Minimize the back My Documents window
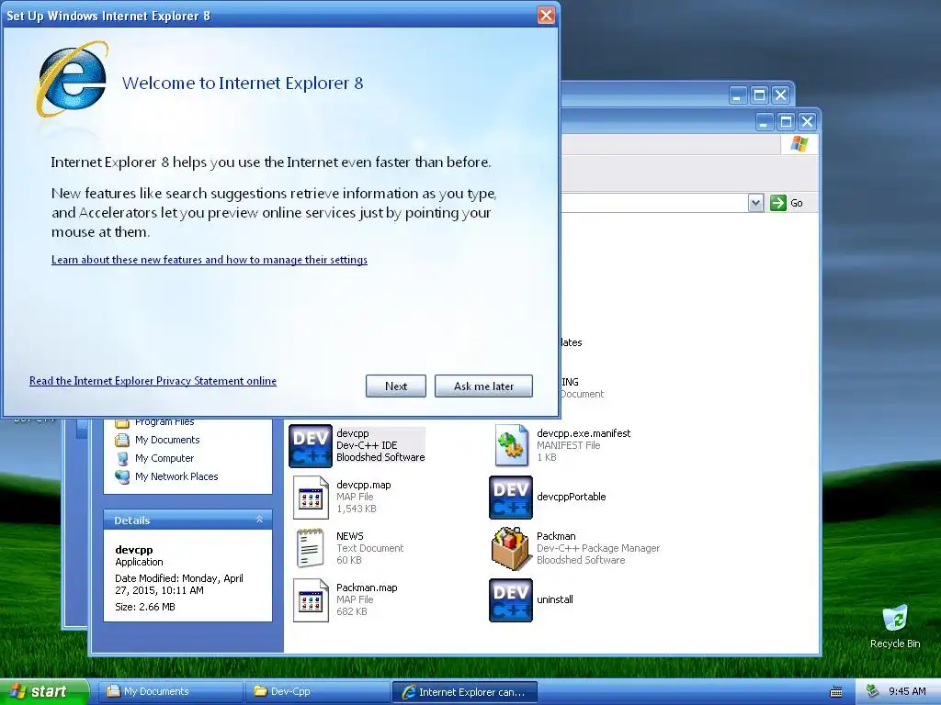Viewport: 941px width, 705px height. point(738,95)
